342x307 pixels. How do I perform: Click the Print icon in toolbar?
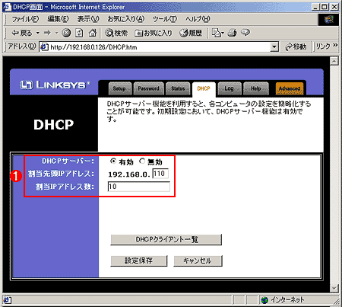[232, 33]
